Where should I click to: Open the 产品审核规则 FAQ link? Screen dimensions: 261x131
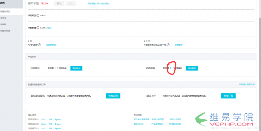(x=157, y=124)
